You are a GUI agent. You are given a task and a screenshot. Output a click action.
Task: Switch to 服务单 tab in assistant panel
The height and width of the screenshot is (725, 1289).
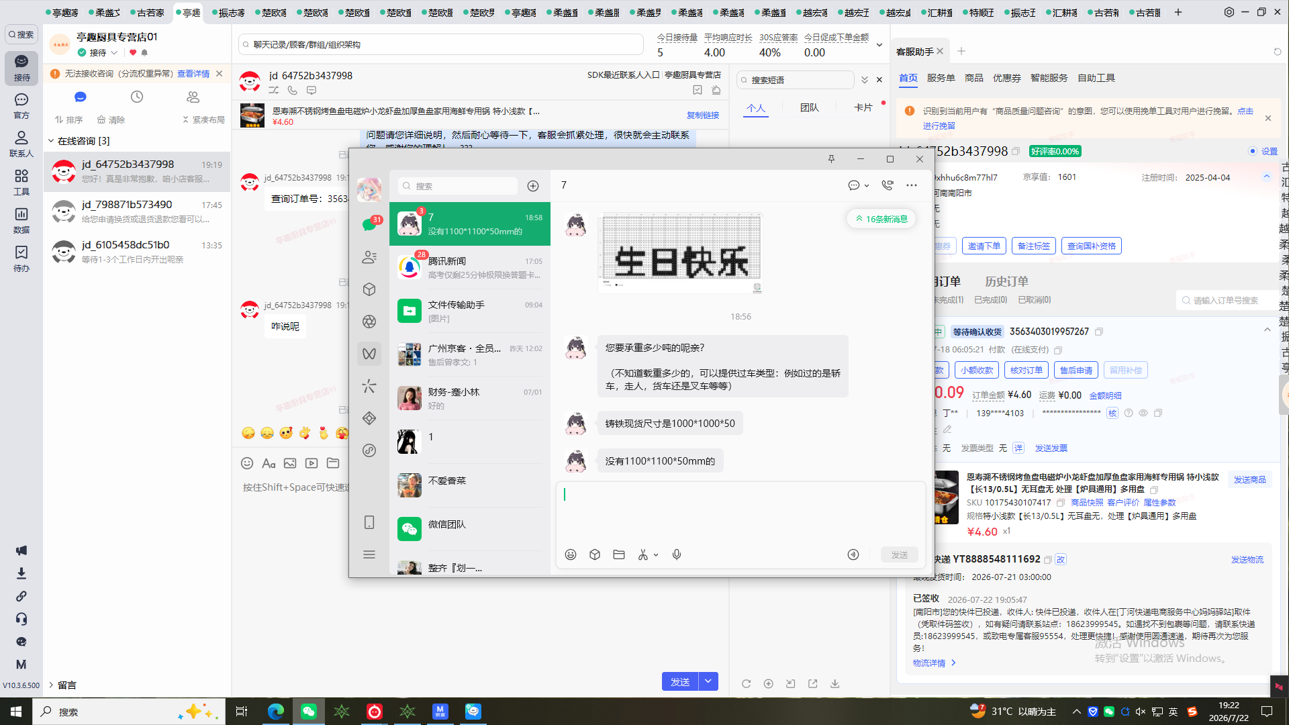(x=941, y=78)
